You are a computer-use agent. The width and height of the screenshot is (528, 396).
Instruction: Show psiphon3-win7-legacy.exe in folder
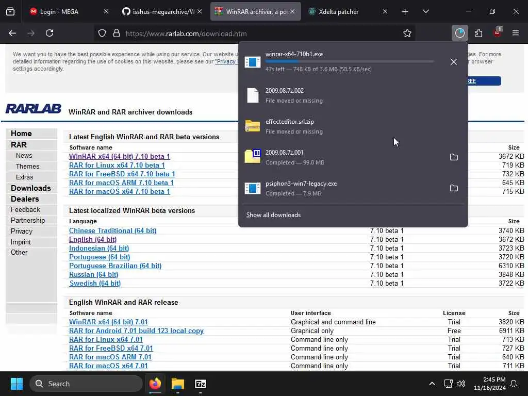coord(454,188)
